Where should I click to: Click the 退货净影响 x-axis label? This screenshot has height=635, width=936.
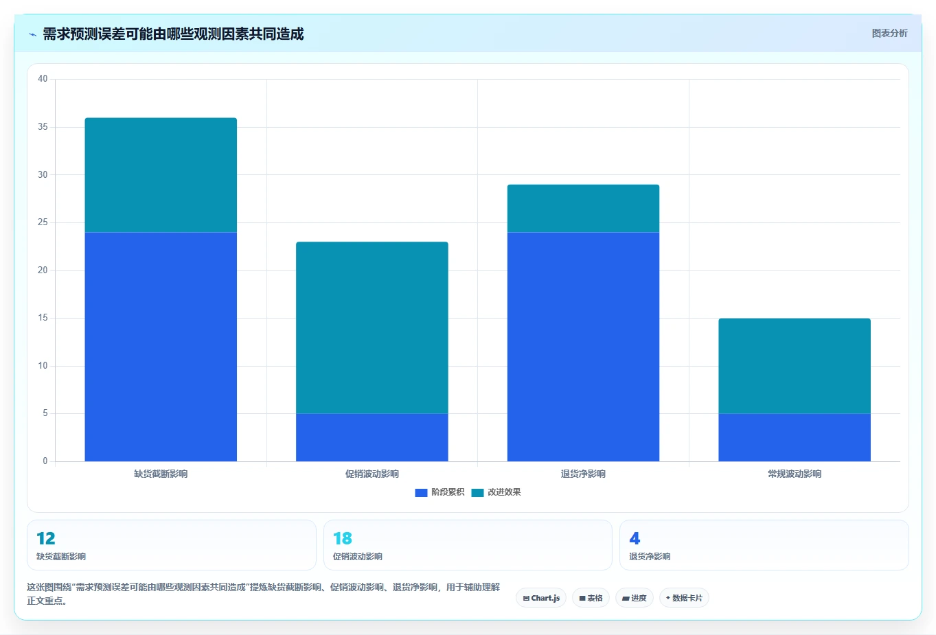583,474
